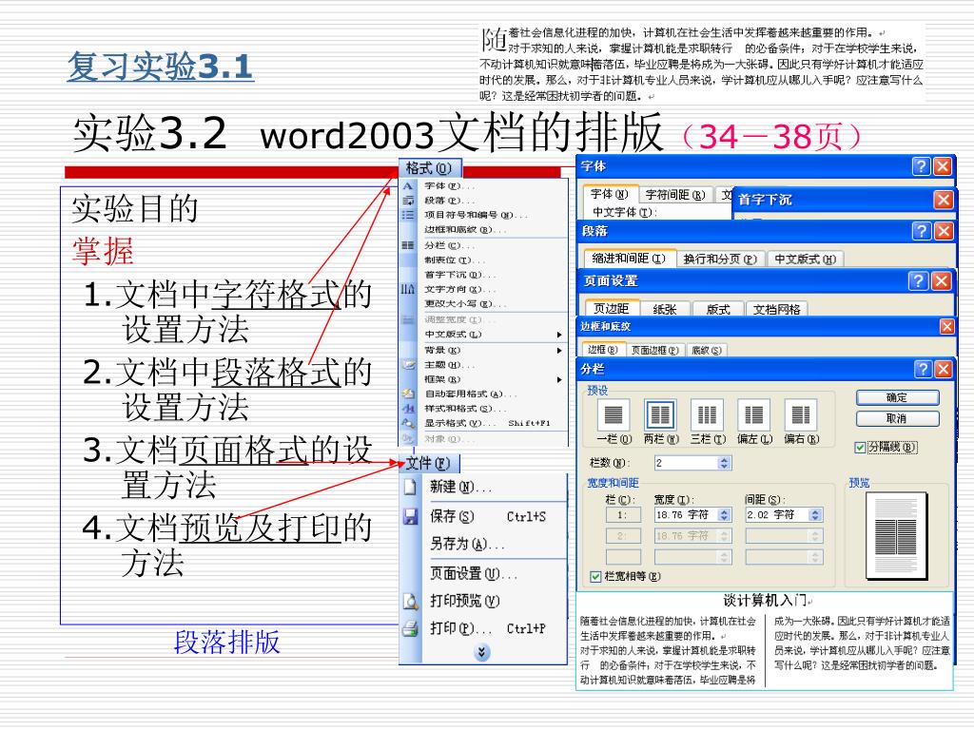
Task: Click the 取消 button in 分栏 dialog
Action: (x=897, y=419)
